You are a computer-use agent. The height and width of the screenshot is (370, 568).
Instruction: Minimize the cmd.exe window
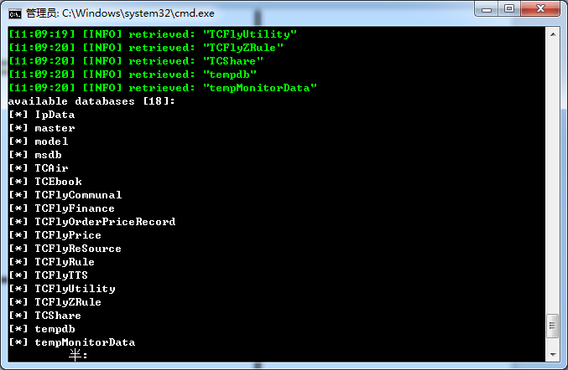pyautogui.click(x=487, y=8)
